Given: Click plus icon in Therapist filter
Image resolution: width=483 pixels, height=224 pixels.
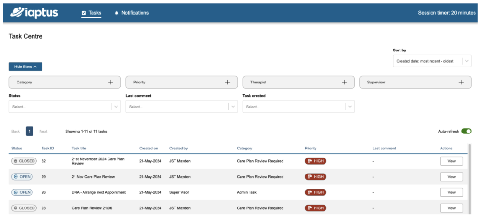Looking at the screenshot, I should [345, 82].
